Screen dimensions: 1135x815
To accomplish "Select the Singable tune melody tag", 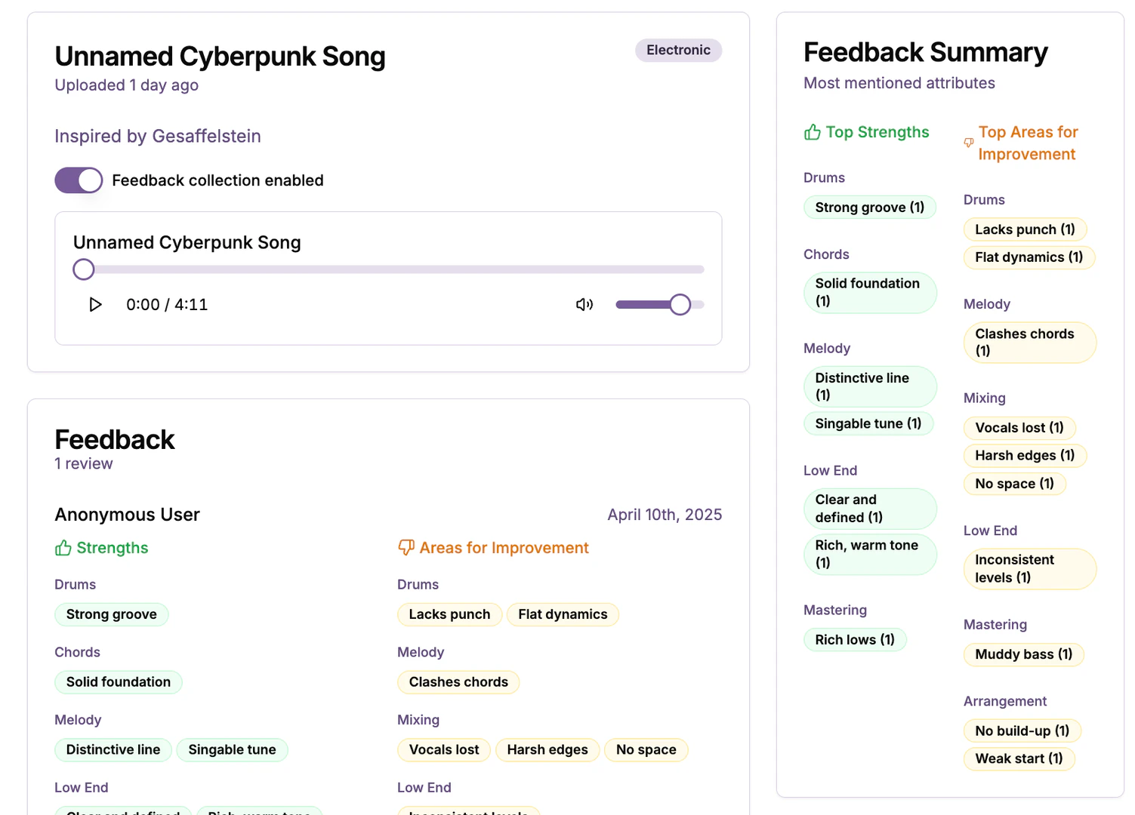I will coord(233,749).
